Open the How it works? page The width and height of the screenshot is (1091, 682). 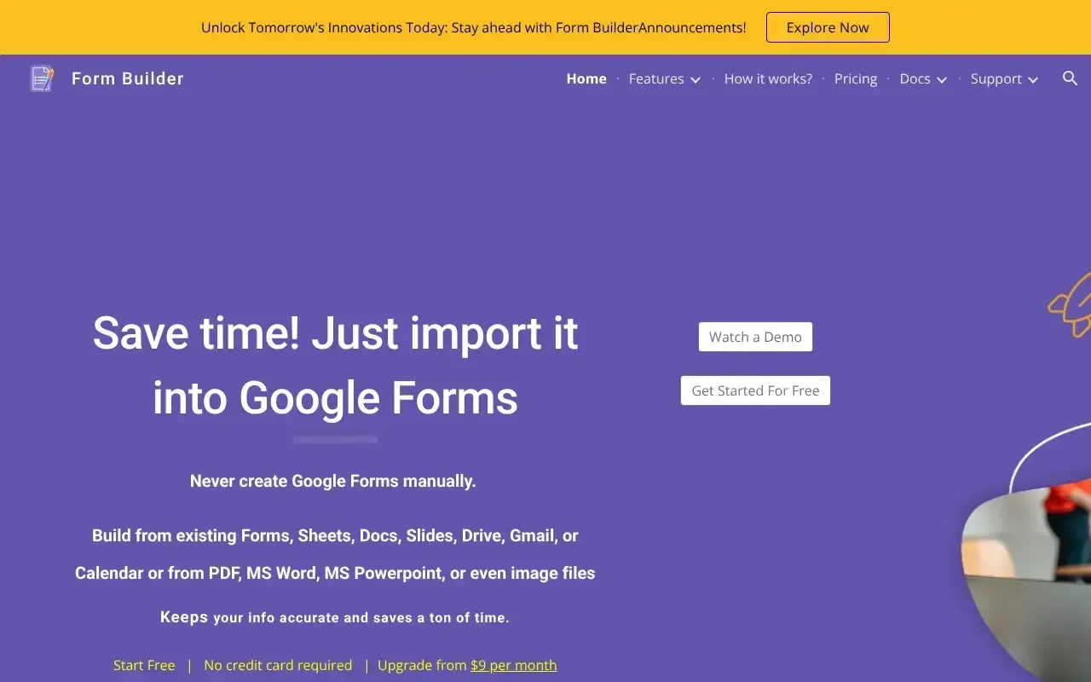tap(767, 78)
